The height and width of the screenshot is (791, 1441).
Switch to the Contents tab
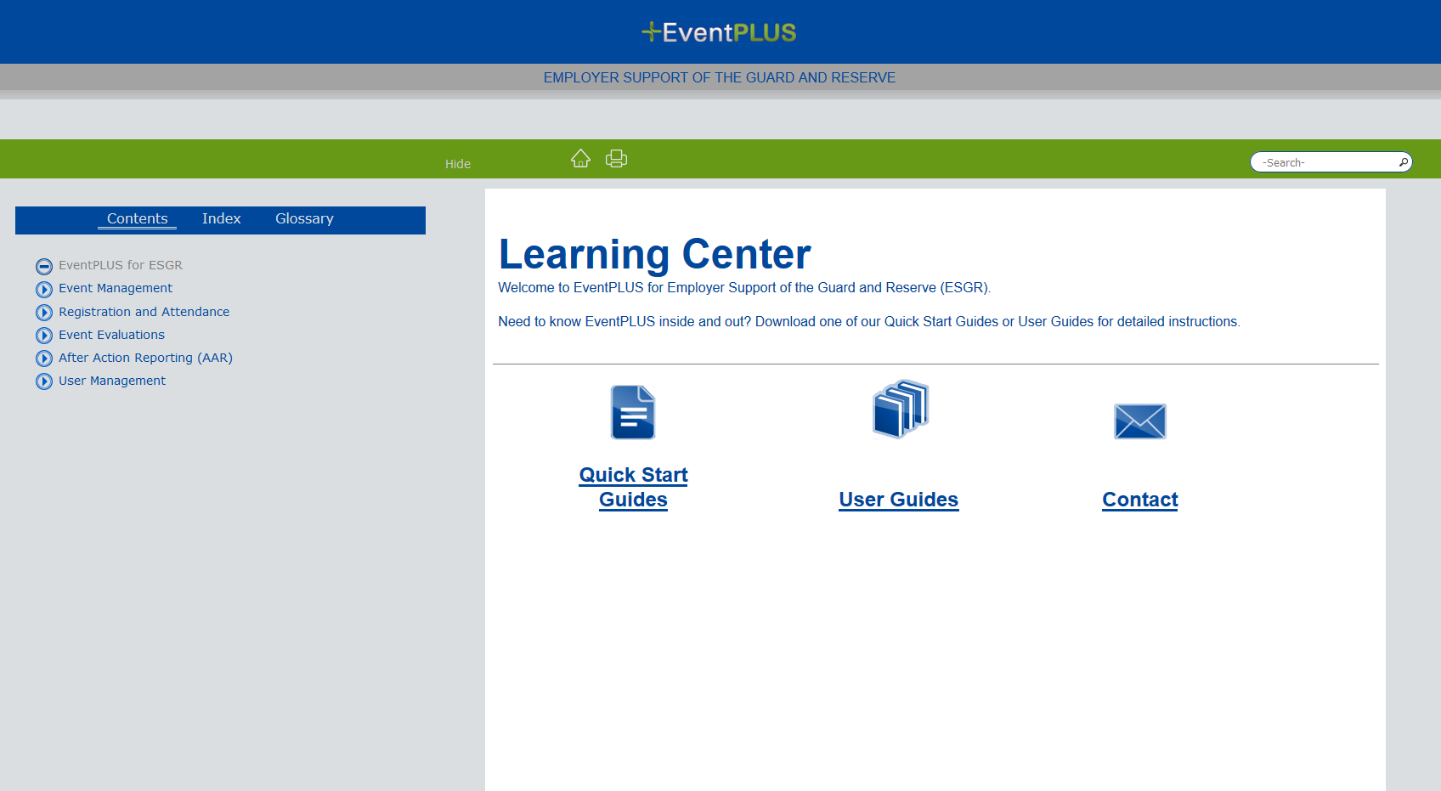pos(137,218)
